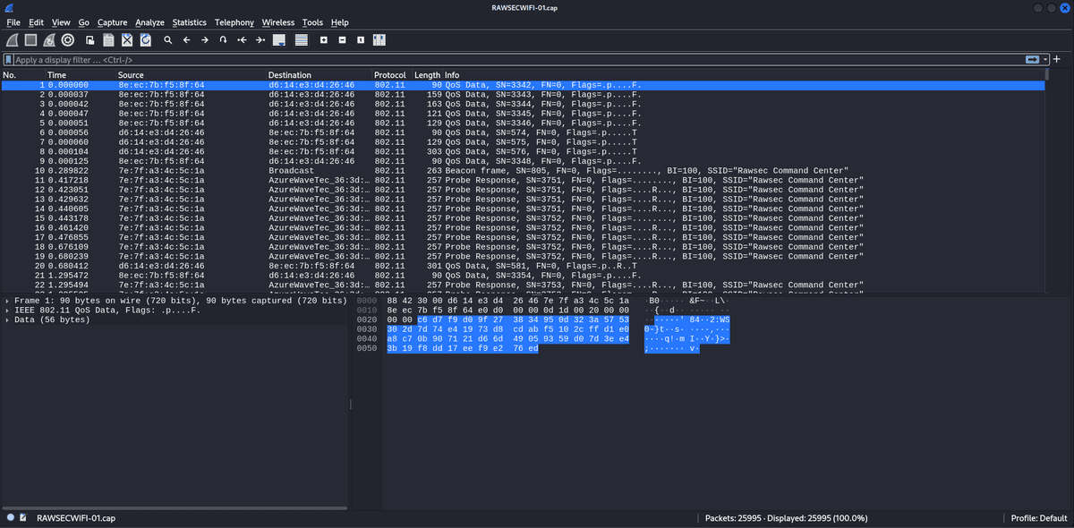Open the File menu
The width and height of the screenshot is (1074, 528).
pyautogui.click(x=14, y=22)
